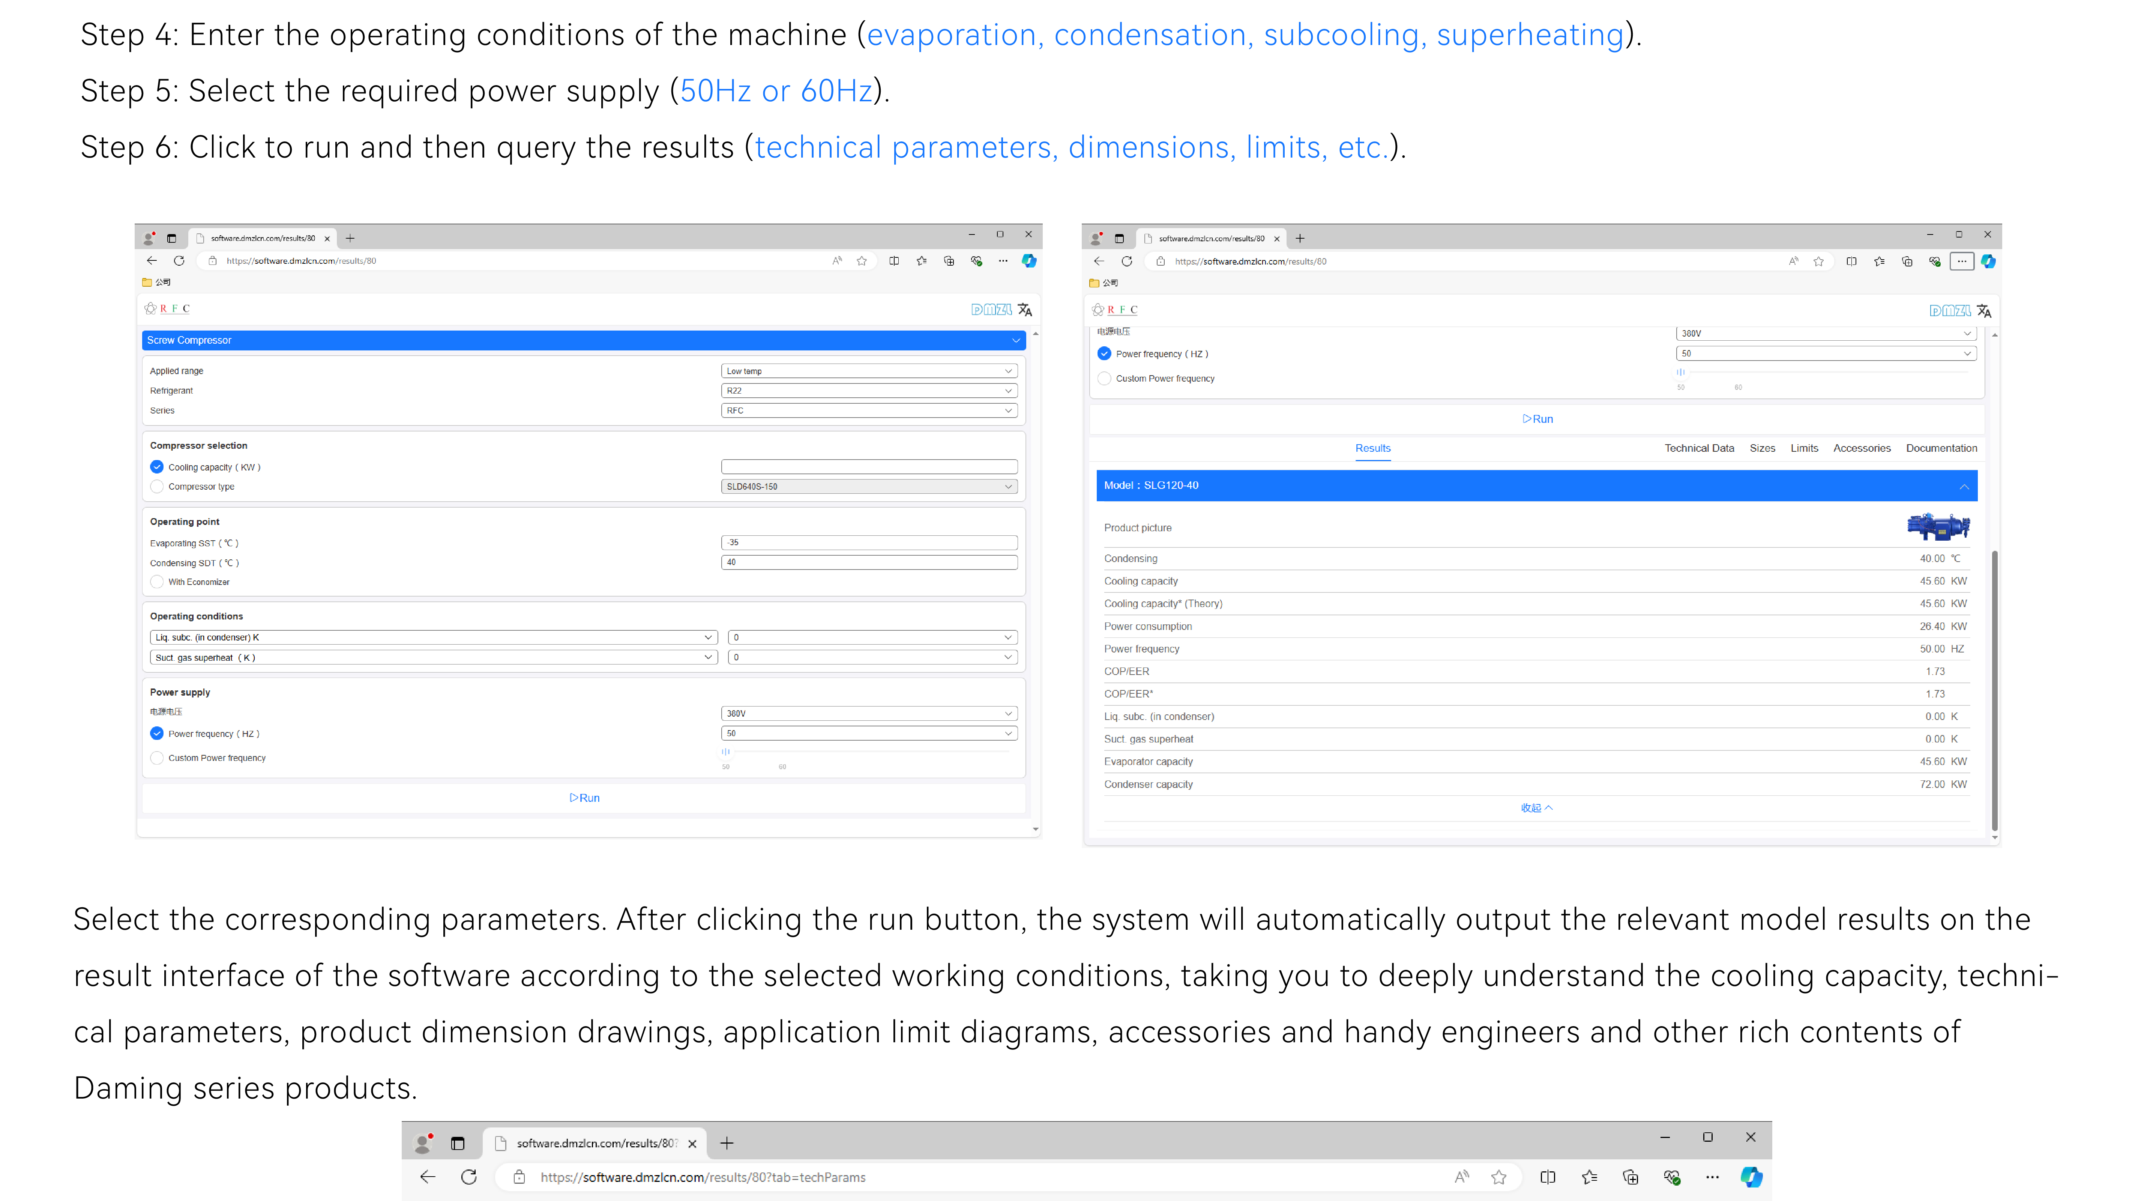
Task: Click back arrow in the bottom browser window
Action: (428, 1176)
